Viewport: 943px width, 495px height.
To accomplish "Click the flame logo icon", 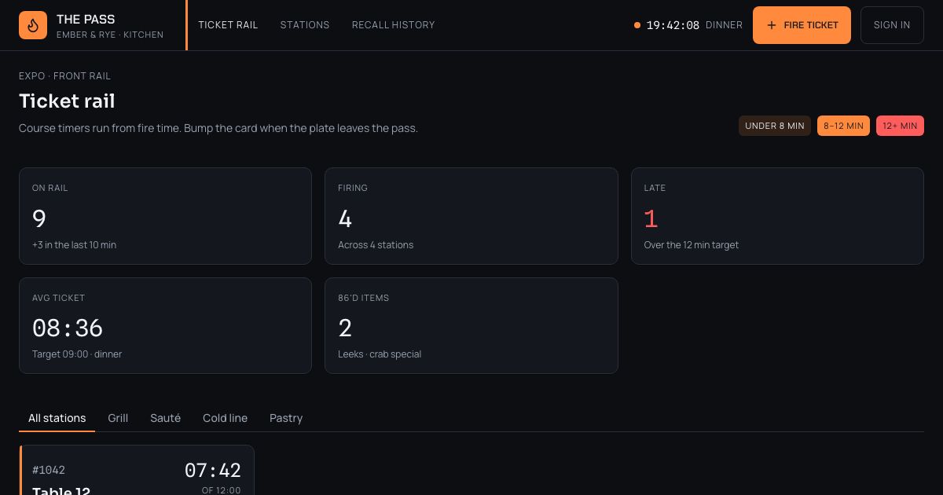I will [33, 25].
